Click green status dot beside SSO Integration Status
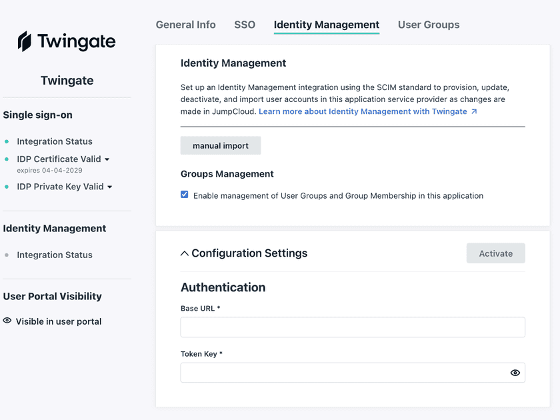This screenshot has height=420, width=560. click(7, 142)
